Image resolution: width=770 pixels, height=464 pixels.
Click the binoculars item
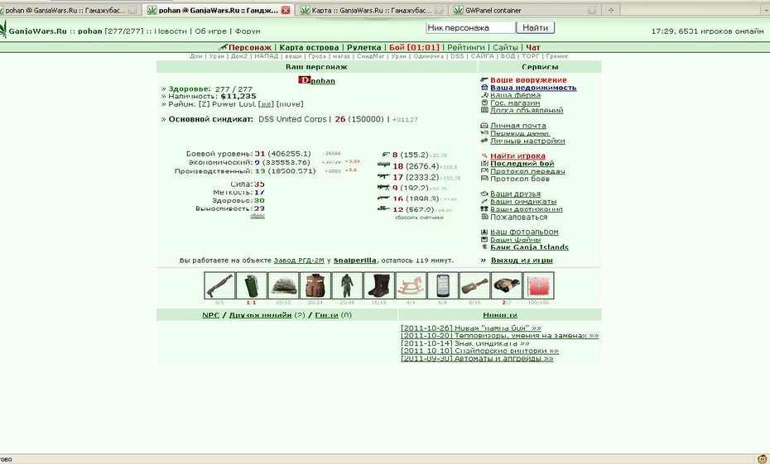(507, 285)
